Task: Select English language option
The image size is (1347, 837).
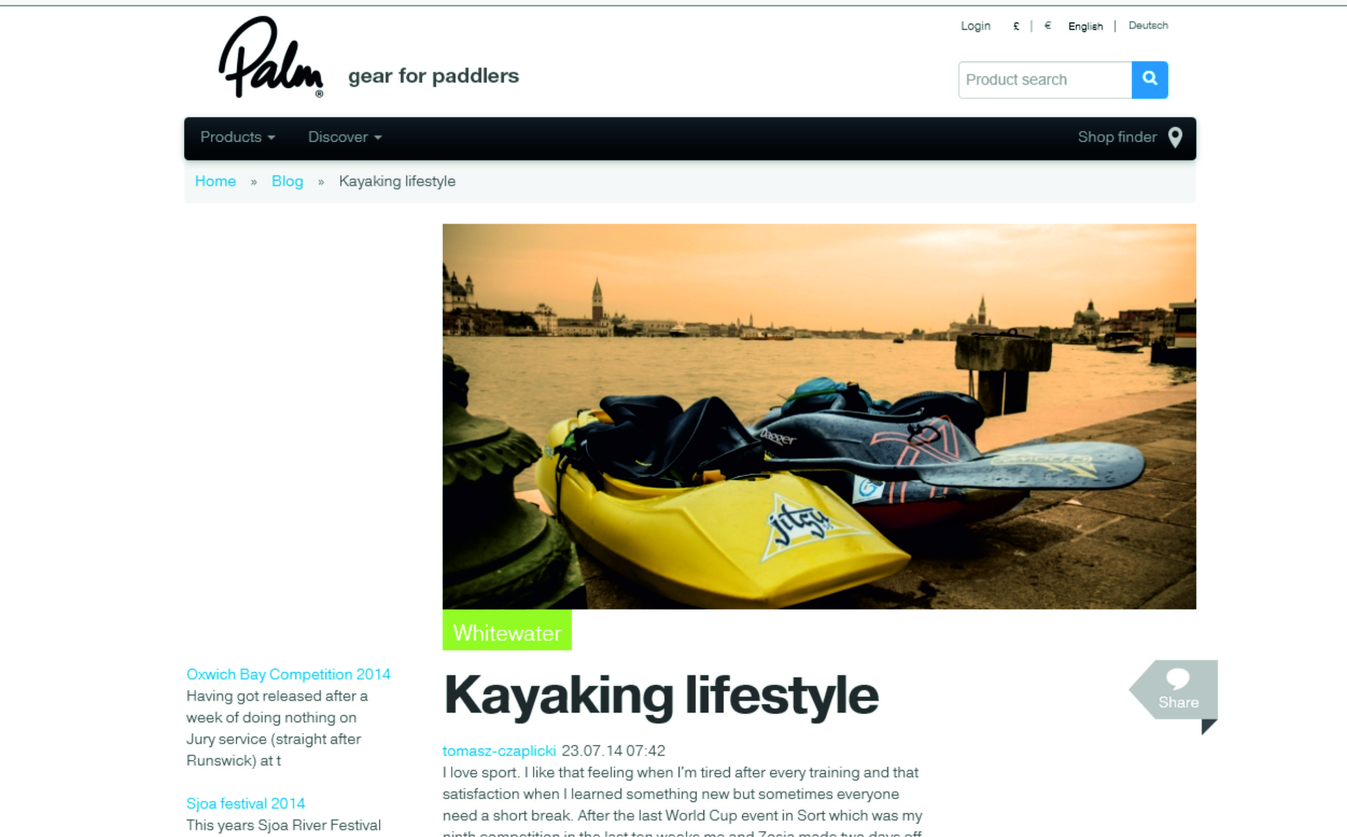Action: 1085,26
